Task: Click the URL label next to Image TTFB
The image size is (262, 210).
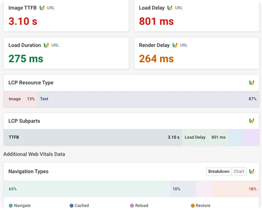Action: pyautogui.click(x=51, y=8)
